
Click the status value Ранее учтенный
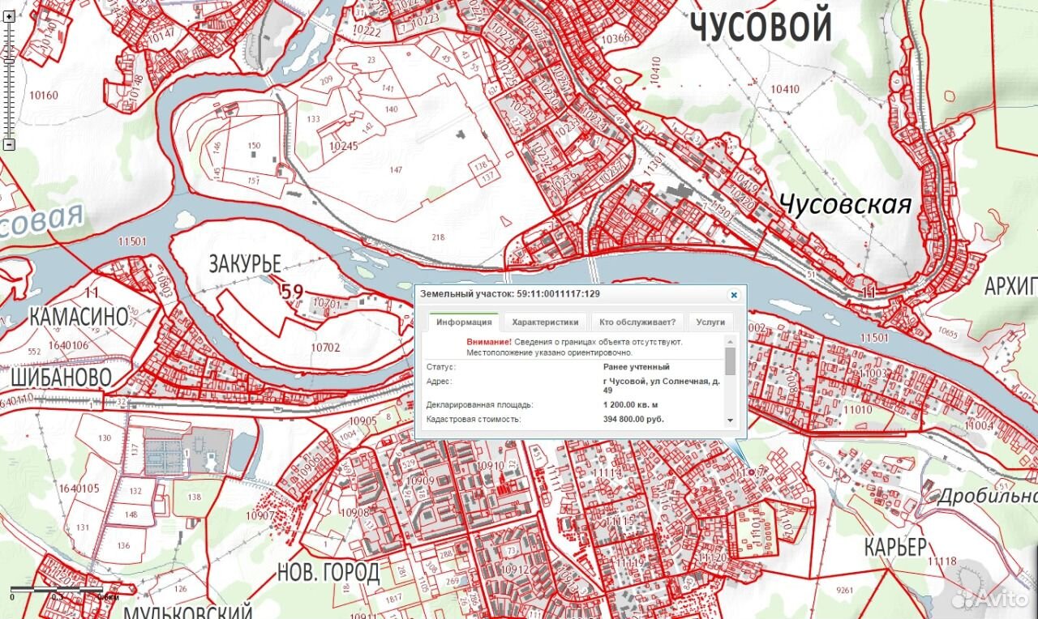click(x=637, y=367)
